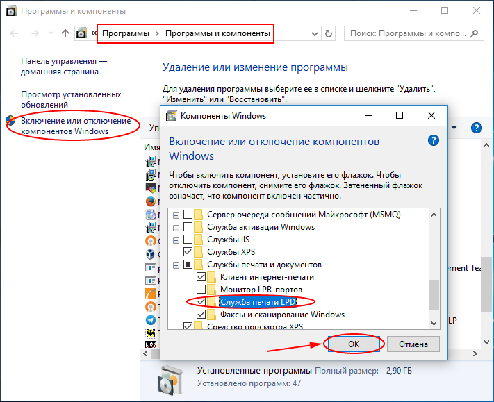
Task: Toggle the Службы печати и документов checkbox
Action: coord(188,264)
